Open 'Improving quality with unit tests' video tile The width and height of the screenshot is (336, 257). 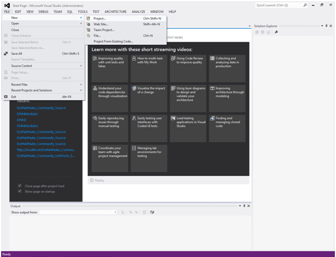point(110,69)
